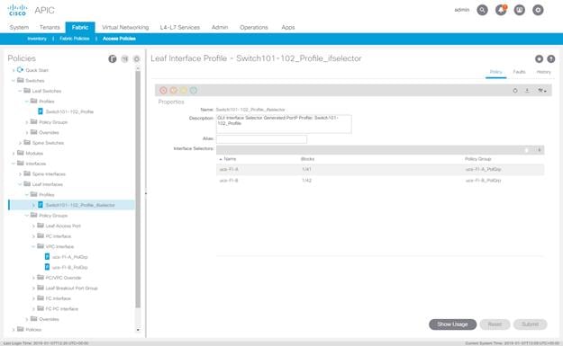Expand the Leaf Breakout Port Group node
This screenshot has height=346, width=563.
click(x=33, y=288)
